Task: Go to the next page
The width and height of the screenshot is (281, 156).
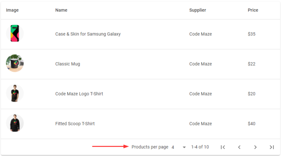Action: click(x=255, y=147)
